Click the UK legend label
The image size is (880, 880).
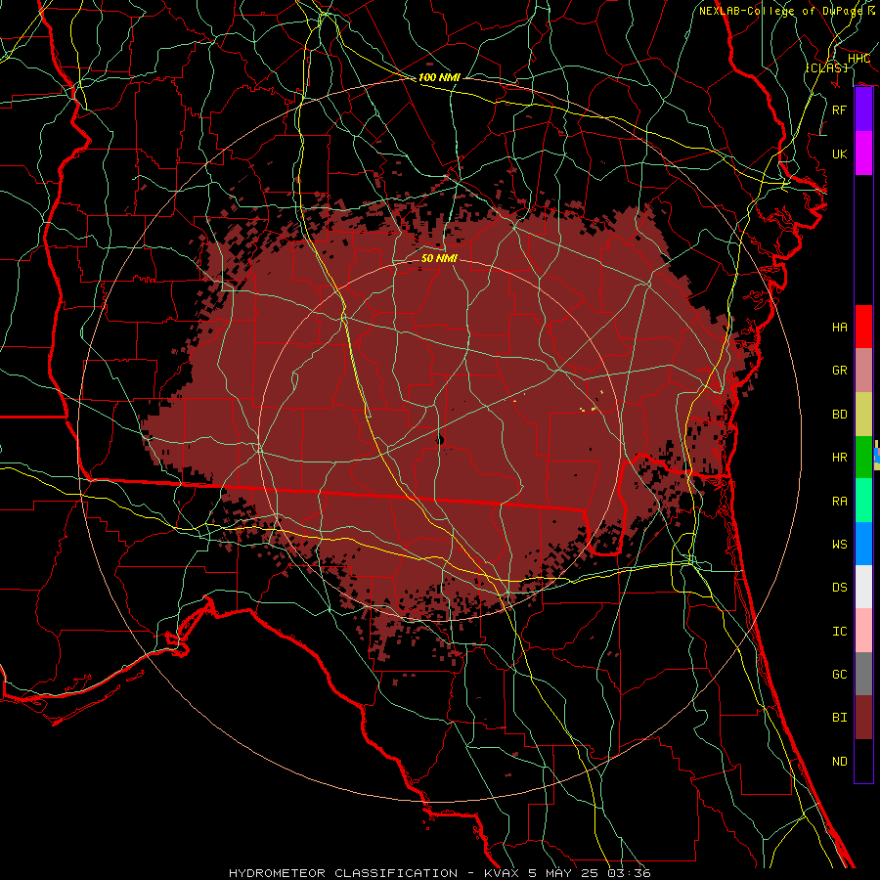(x=839, y=154)
